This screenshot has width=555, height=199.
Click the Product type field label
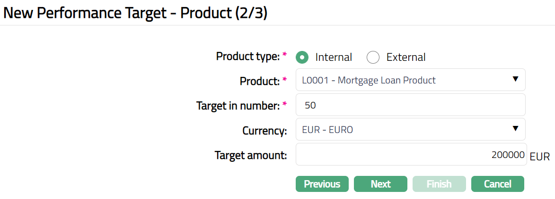pos(248,57)
